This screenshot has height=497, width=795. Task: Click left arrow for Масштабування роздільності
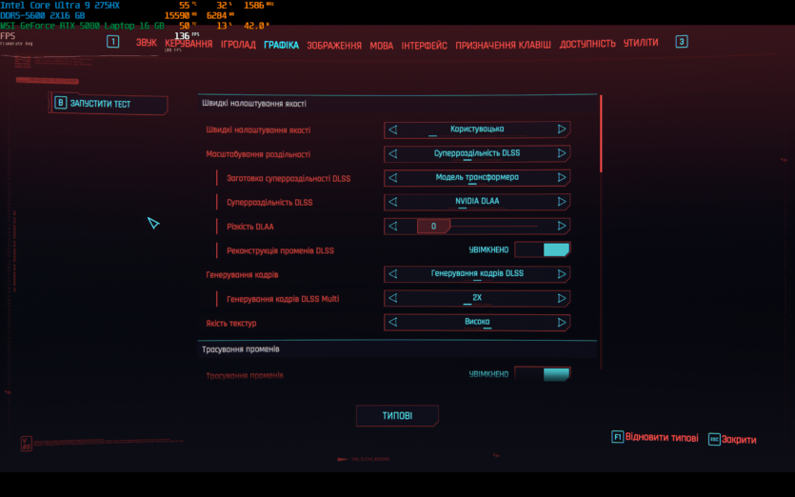click(x=393, y=153)
